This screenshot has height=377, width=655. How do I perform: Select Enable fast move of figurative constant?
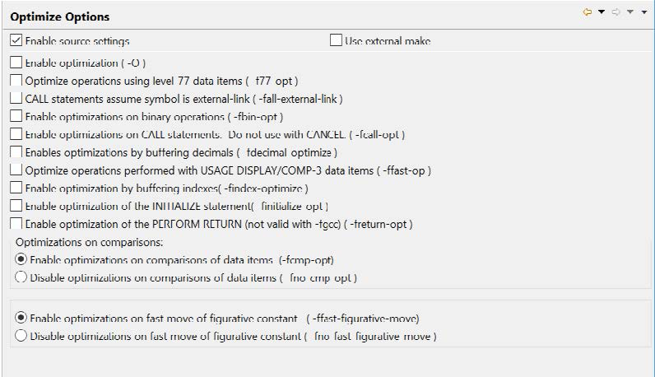click(x=21, y=318)
